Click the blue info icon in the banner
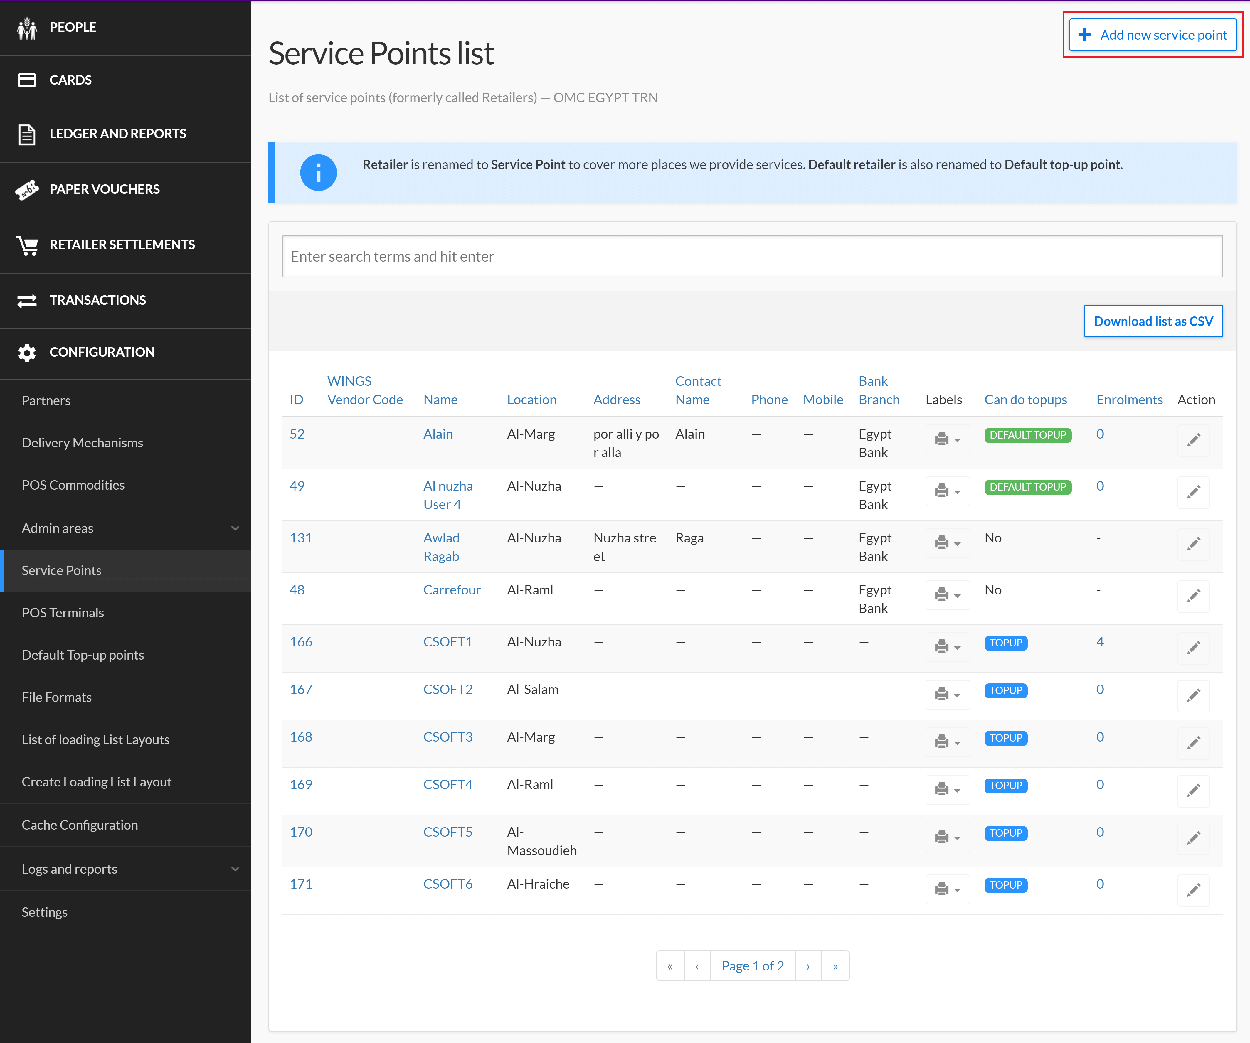This screenshot has width=1250, height=1043. [x=319, y=173]
